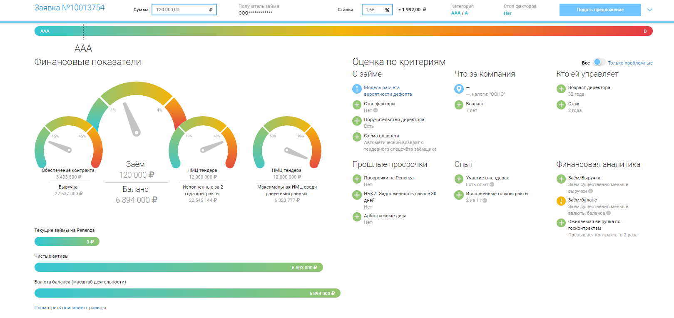Click the Ставка rate input field
This screenshot has width=674, height=318.
pyautogui.click(x=377, y=10)
